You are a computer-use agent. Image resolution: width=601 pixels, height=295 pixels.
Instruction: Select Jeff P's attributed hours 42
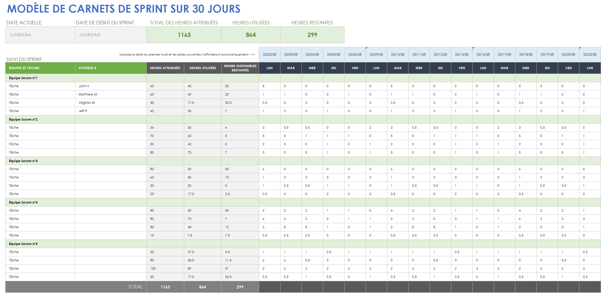pyautogui.click(x=165, y=111)
